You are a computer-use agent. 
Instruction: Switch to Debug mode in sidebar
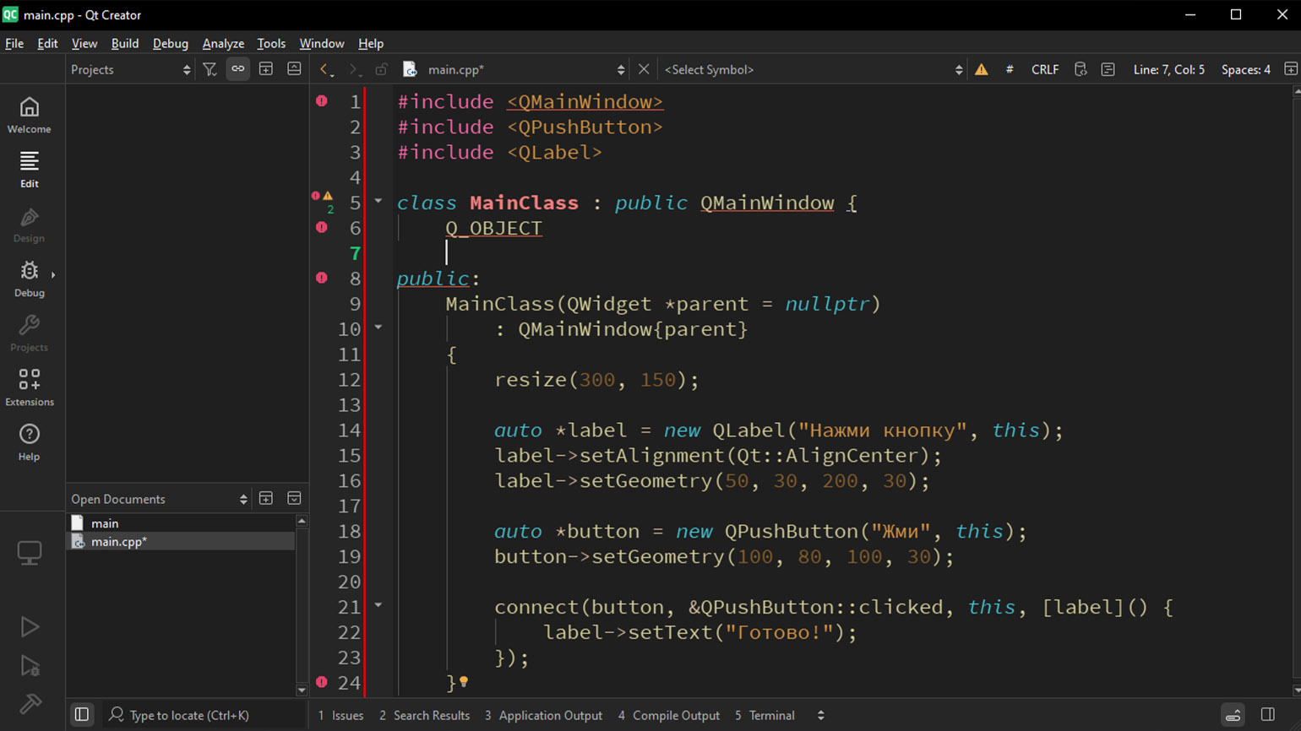pos(30,279)
